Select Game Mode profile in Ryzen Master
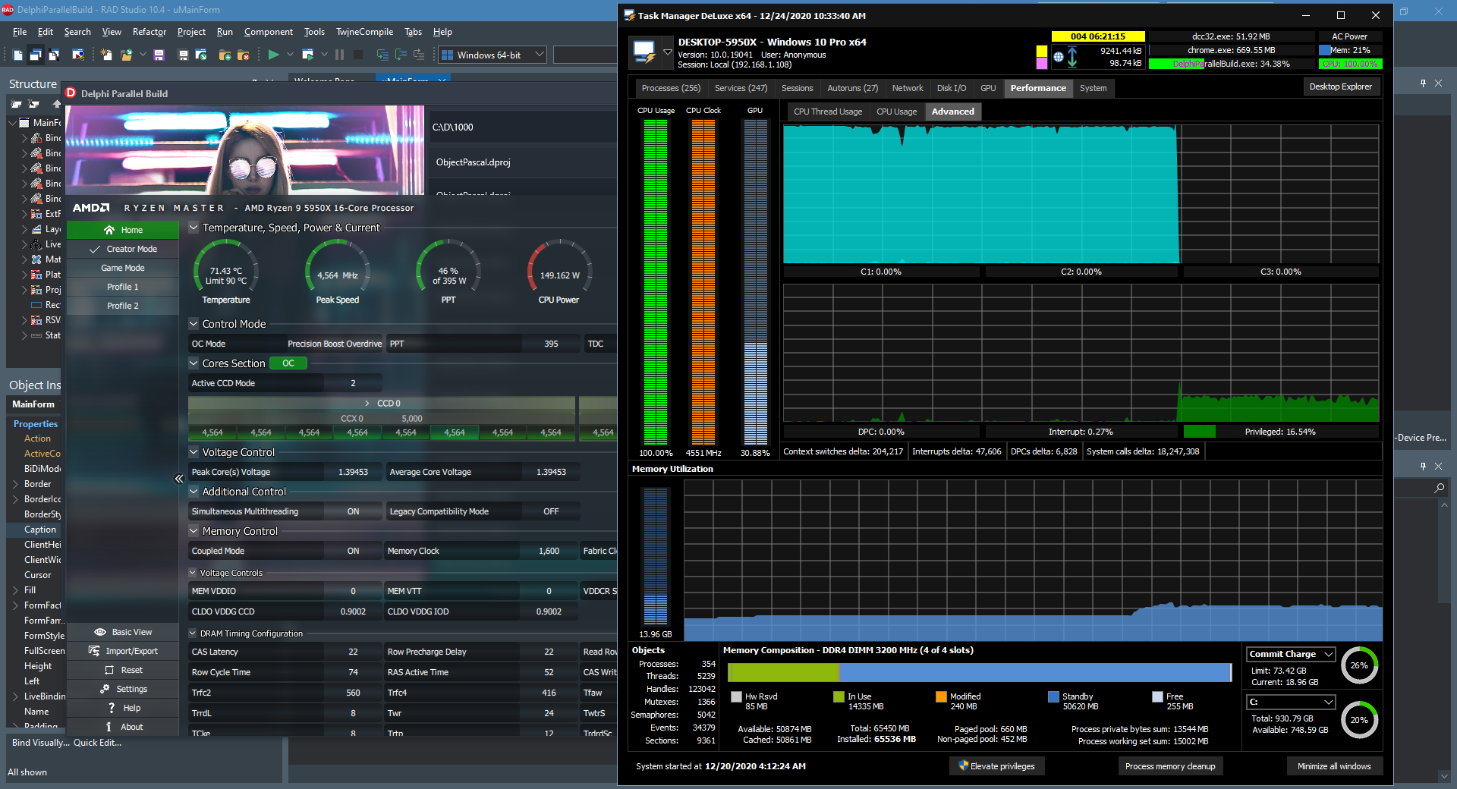 pyautogui.click(x=123, y=268)
